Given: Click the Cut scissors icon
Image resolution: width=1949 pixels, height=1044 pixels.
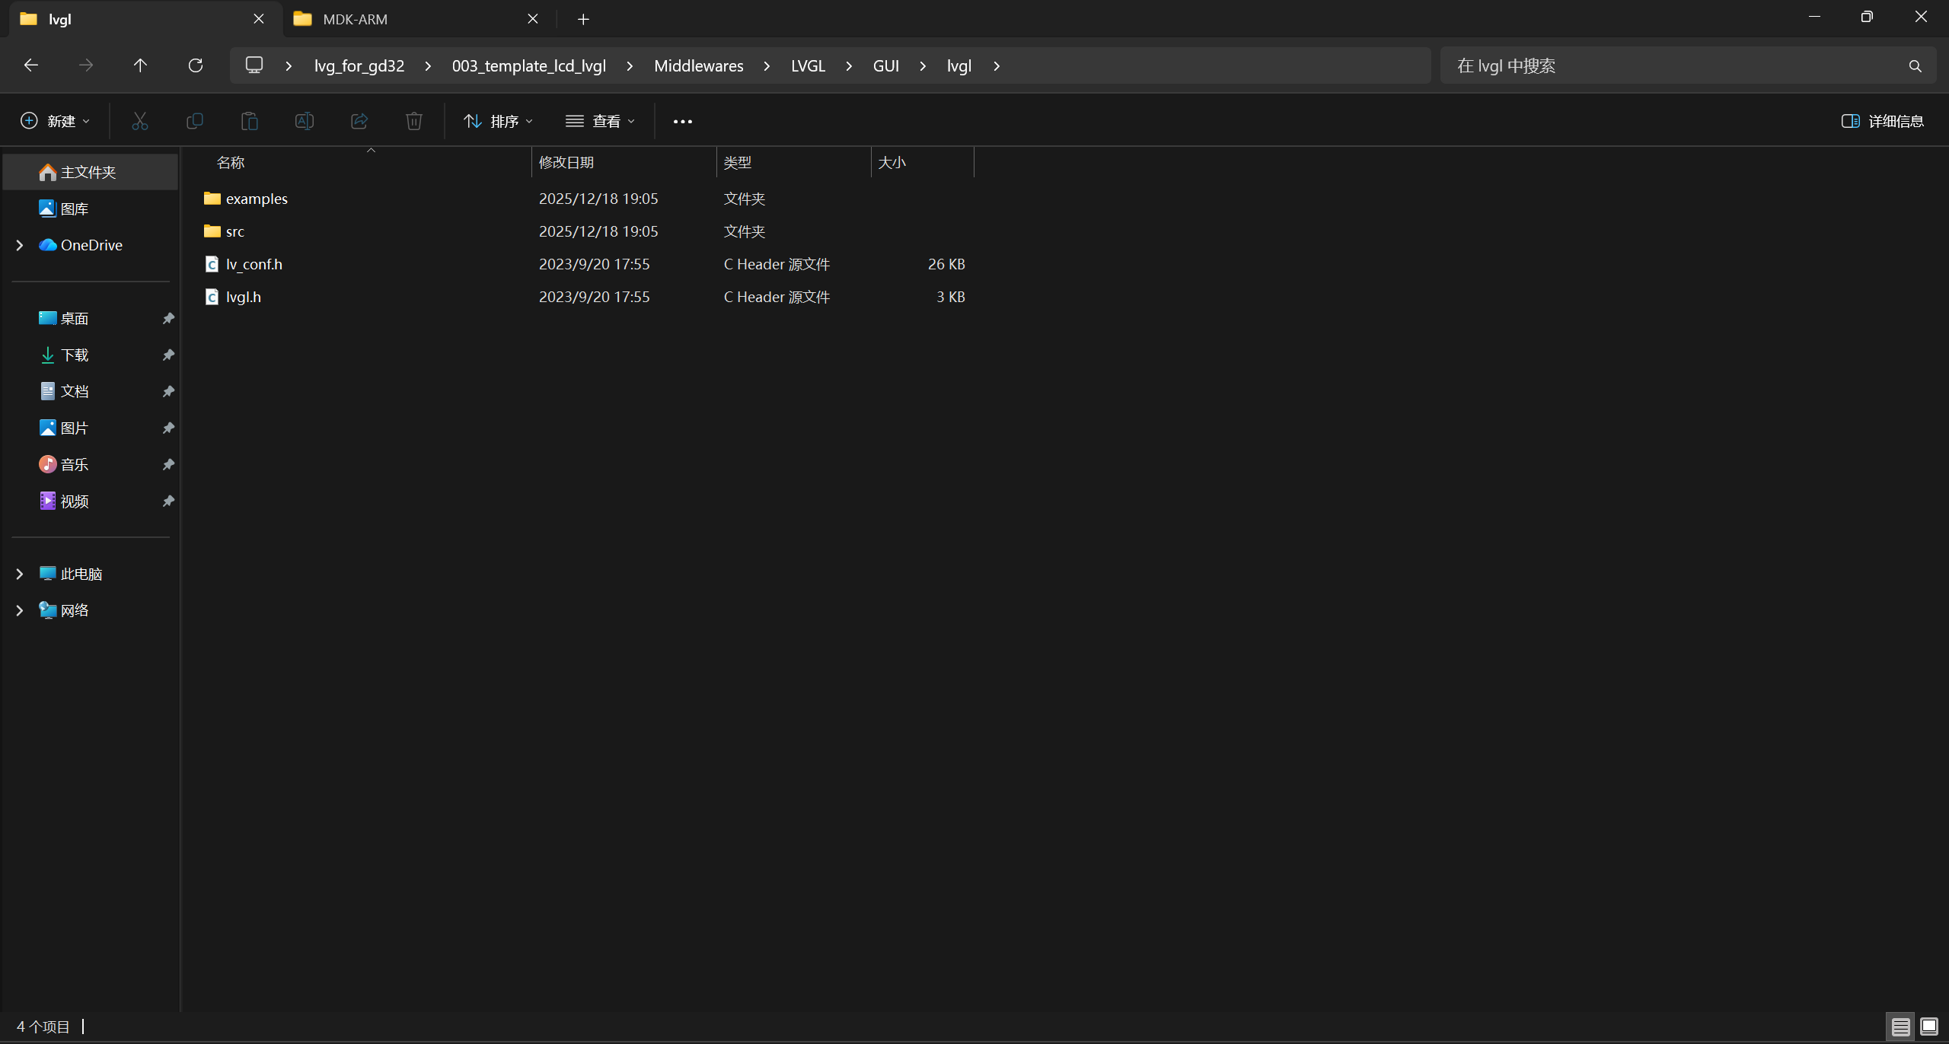Looking at the screenshot, I should 140,121.
